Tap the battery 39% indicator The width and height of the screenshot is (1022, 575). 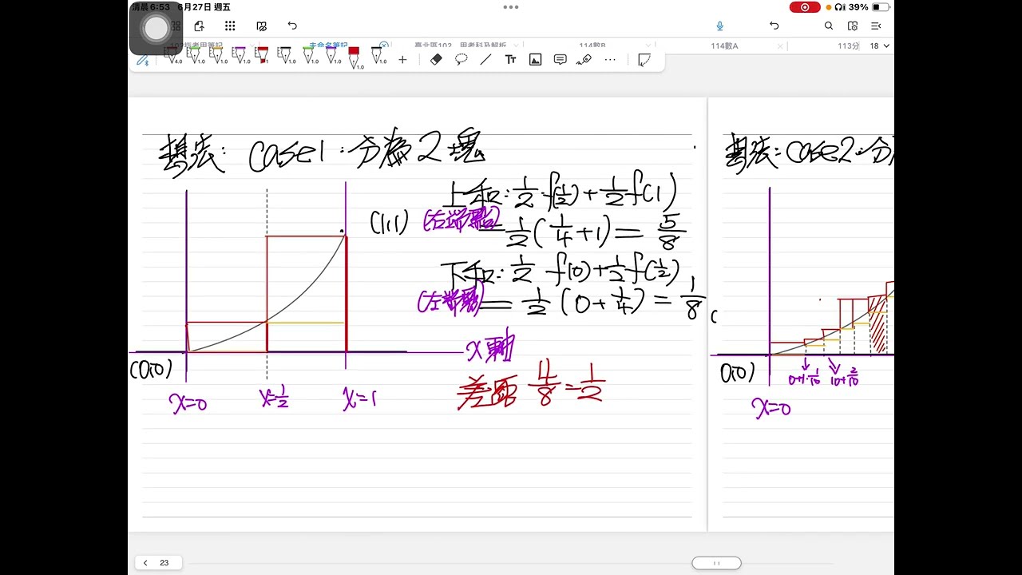point(869,7)
